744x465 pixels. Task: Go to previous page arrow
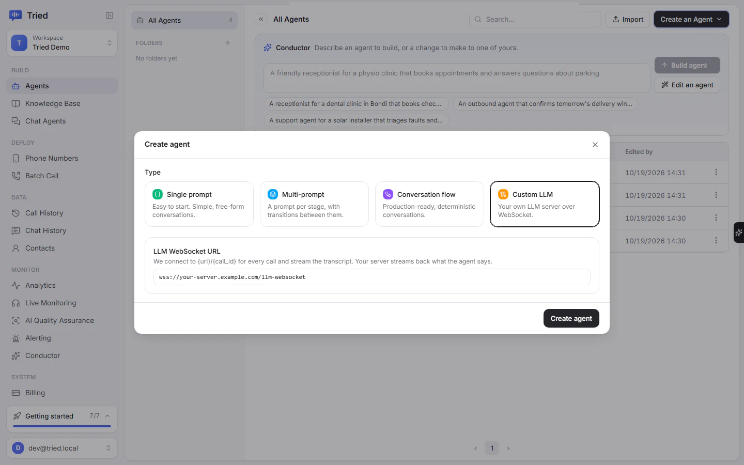475,448
